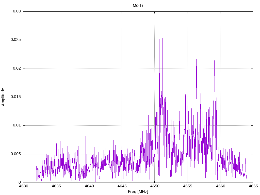
Task: Click the 4665 x-axis tick label
Action: (253, 186)
